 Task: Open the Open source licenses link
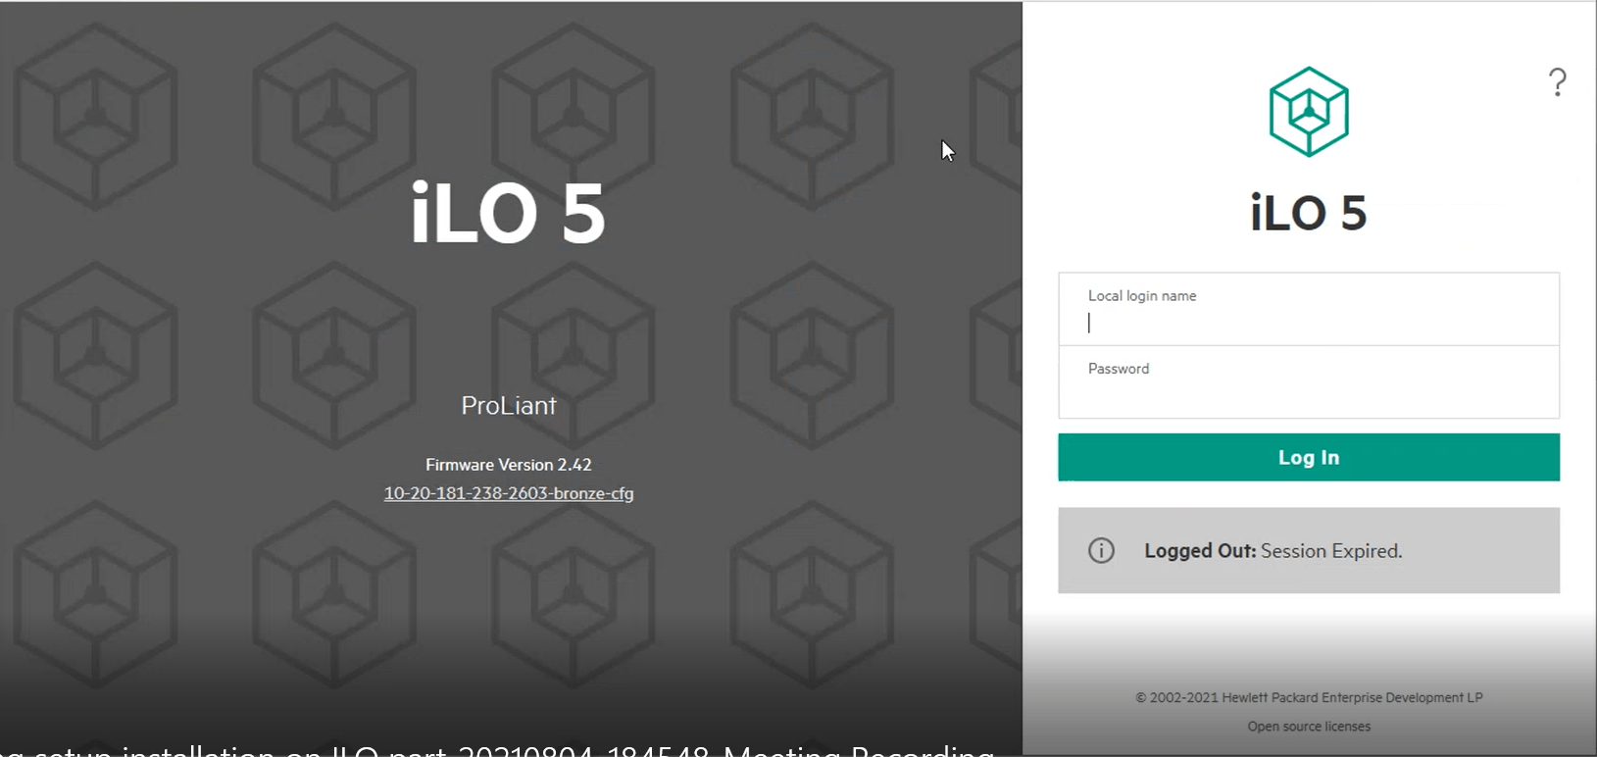click(x=1309, y=727)
